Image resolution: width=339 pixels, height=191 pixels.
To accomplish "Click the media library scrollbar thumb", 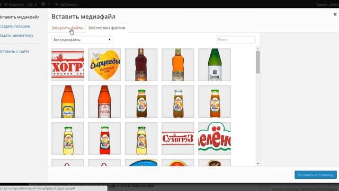I will pos(258,62).
